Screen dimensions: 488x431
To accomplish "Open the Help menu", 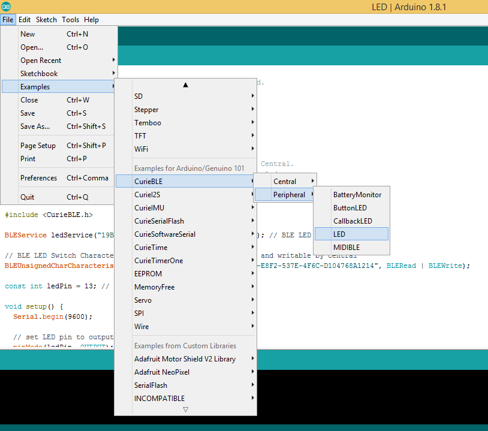I will click(91, 19).
